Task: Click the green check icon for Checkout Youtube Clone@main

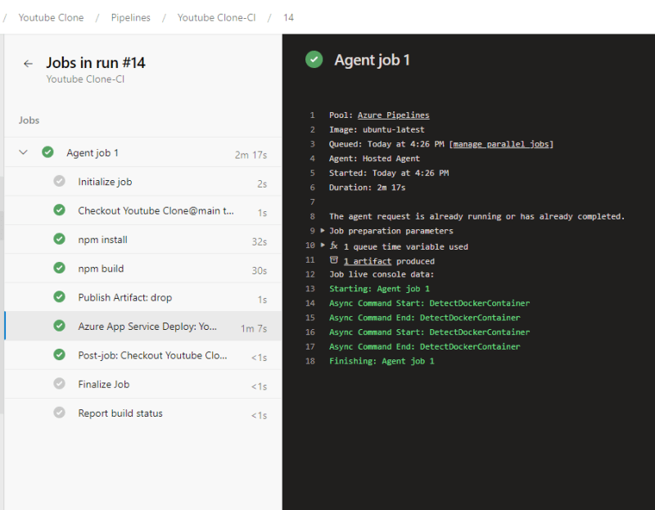Action: click(59, 210)
